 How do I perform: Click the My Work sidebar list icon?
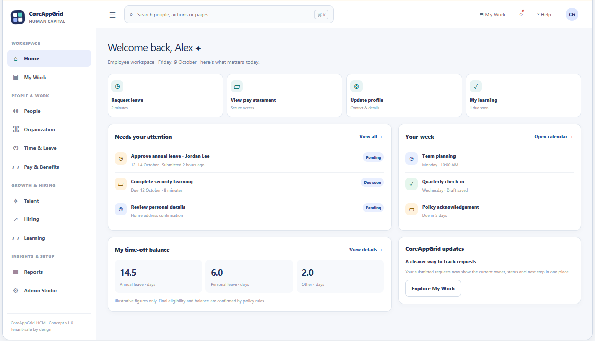click(16, 78)
